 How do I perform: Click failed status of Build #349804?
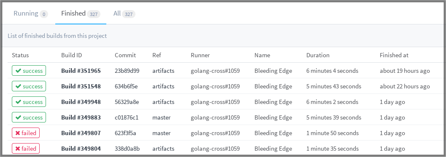pyautogui.click(x=26, y=149)
